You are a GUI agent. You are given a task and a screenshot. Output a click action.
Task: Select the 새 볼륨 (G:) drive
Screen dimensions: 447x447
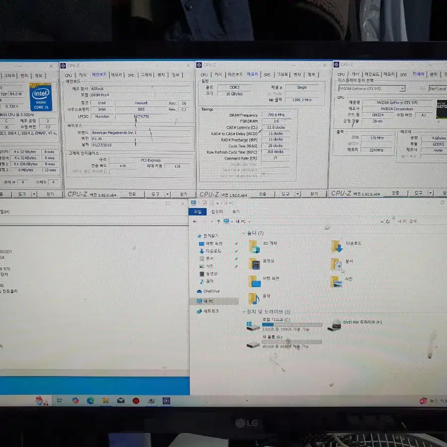pyautogui.click(x=284, y=342)
